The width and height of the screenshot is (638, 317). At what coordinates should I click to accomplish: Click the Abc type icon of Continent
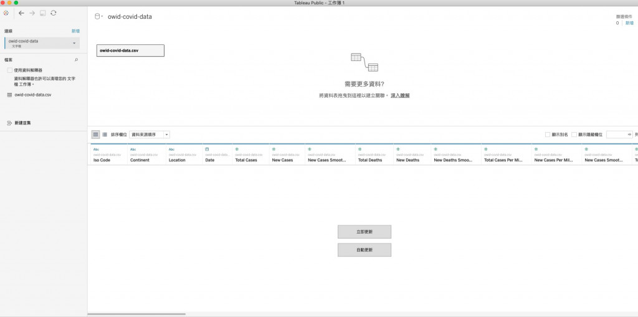coord(133,149)
